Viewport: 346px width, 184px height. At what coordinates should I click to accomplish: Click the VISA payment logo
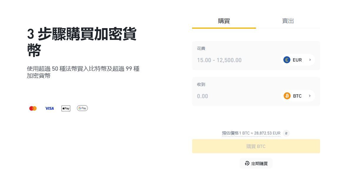[49, 108]
